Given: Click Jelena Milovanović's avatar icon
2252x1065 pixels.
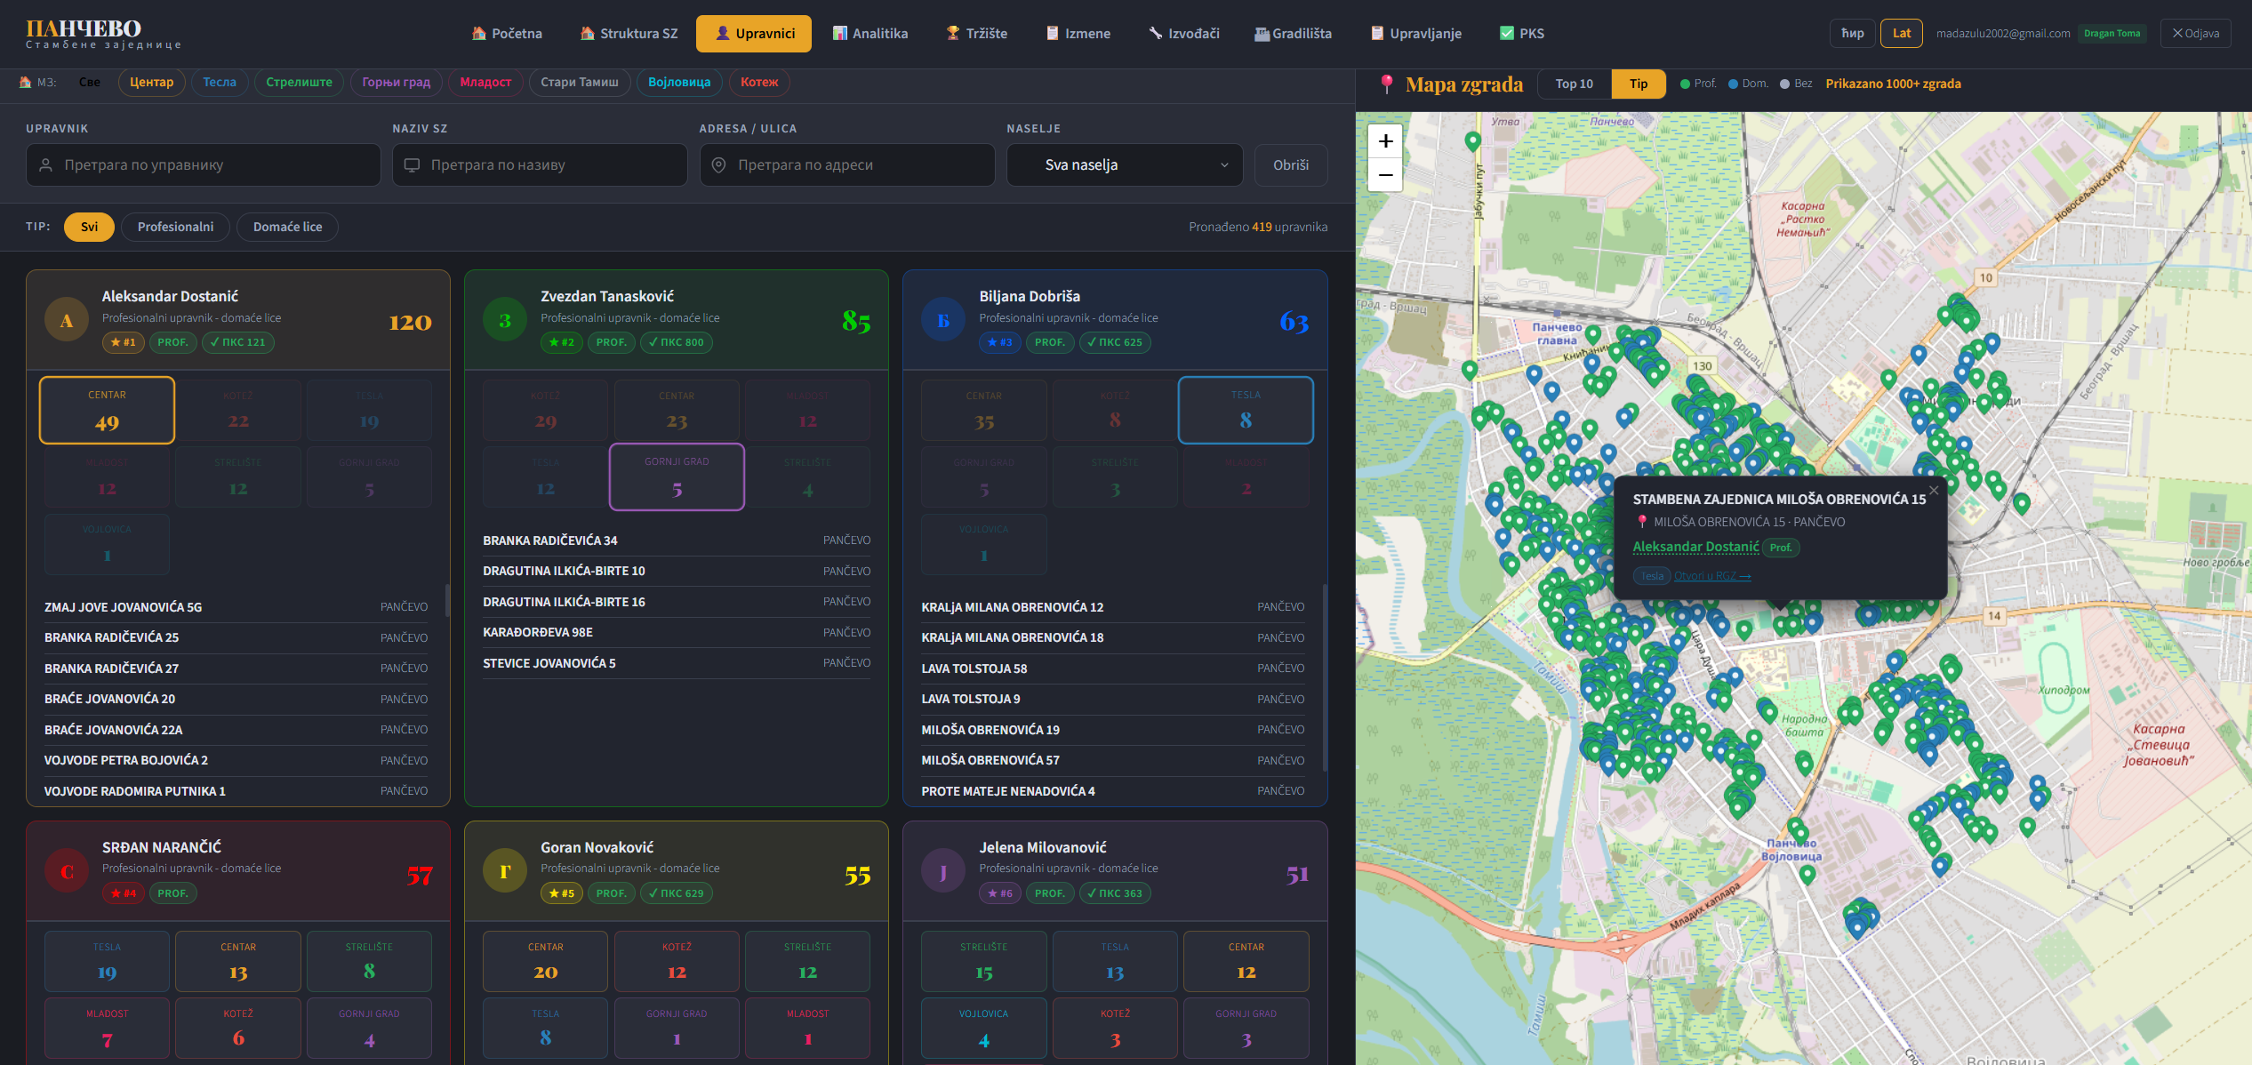Looking at the screenshot, I should click(x=943, y=872).
